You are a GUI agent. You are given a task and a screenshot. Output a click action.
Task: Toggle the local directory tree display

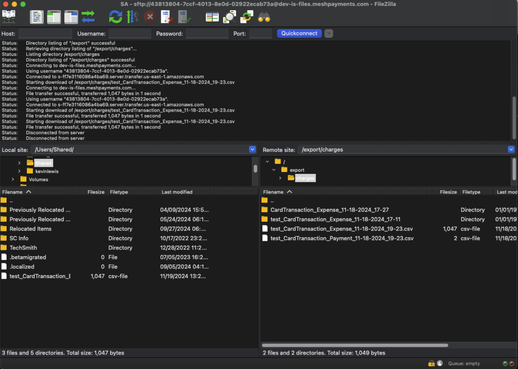(x=54, y=17)
